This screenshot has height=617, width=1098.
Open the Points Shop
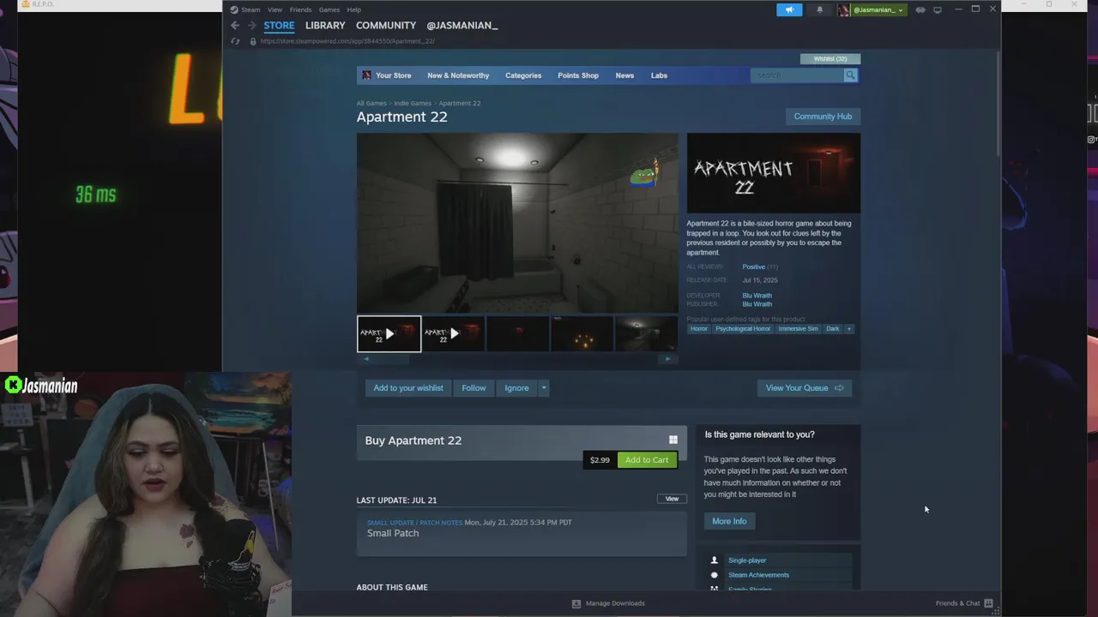pos(578,75)
